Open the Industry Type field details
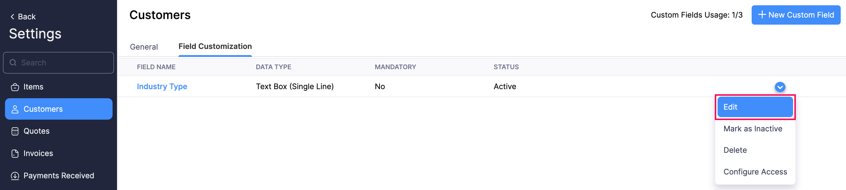 [x=162, y=86]
